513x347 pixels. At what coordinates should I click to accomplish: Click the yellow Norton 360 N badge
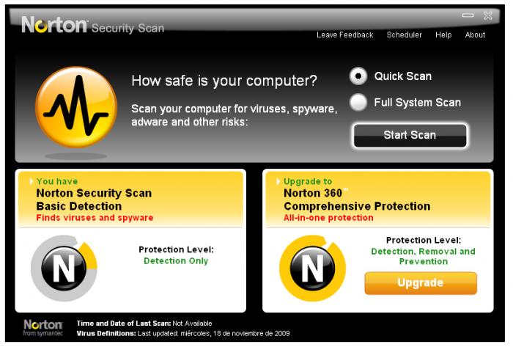pos(312,269)
